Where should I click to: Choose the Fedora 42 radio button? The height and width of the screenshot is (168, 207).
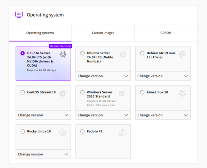(83, 131)
